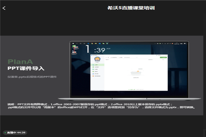Click the 仅兼容.pptx slide subtitle
The height and width of the screenshot is (137, 206).
tap(32, 77)
